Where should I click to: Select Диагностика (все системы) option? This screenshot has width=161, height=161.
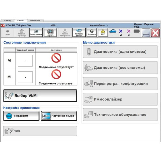point(120,68)
